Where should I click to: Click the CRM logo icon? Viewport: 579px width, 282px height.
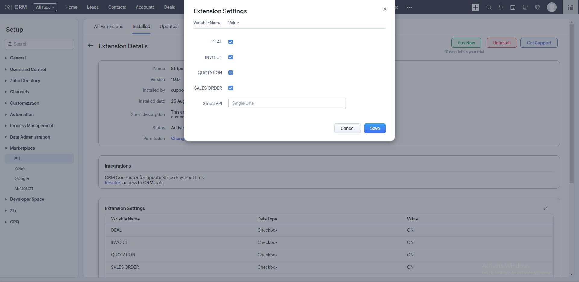(x=8, y=7)
